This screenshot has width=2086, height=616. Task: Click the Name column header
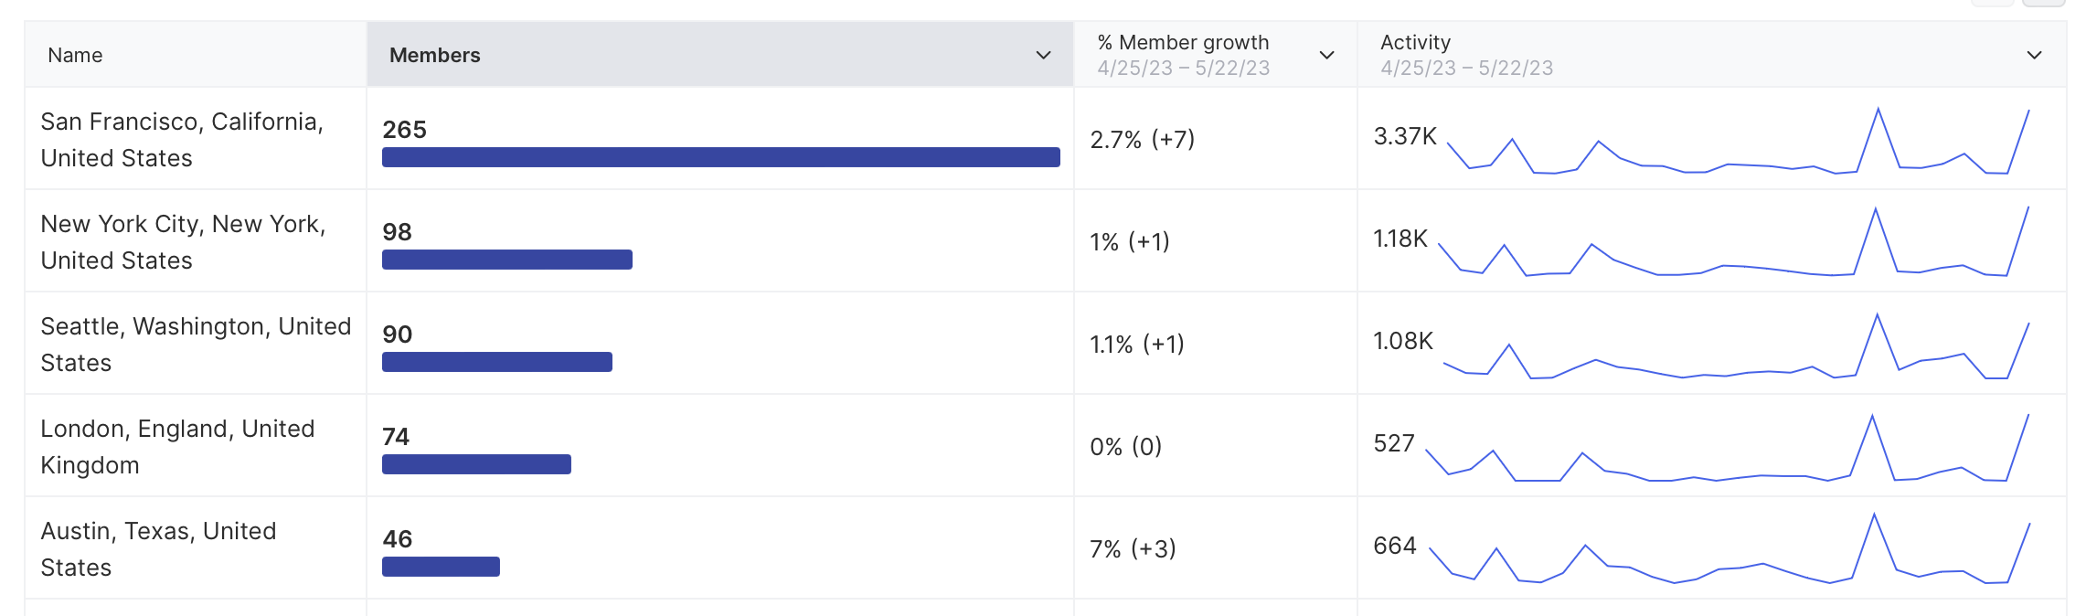(75, 56)
